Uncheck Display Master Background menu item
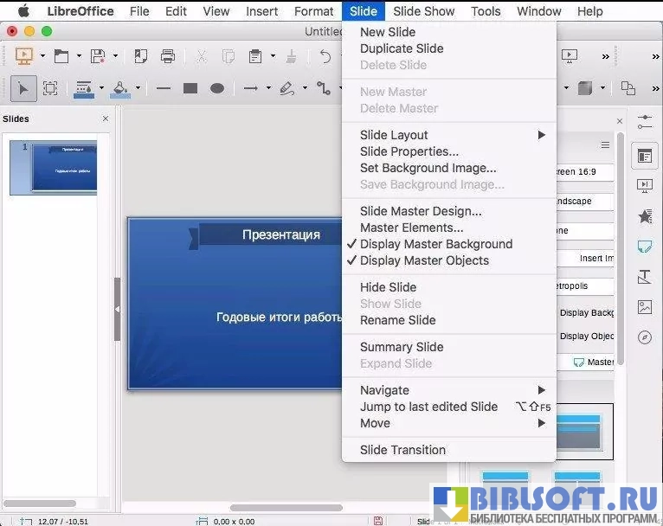 tap(436, 244)
